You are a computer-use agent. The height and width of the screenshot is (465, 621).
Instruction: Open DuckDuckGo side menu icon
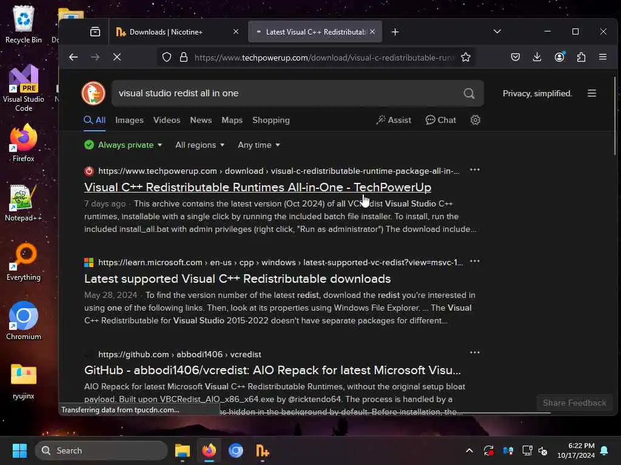[592, 93]
